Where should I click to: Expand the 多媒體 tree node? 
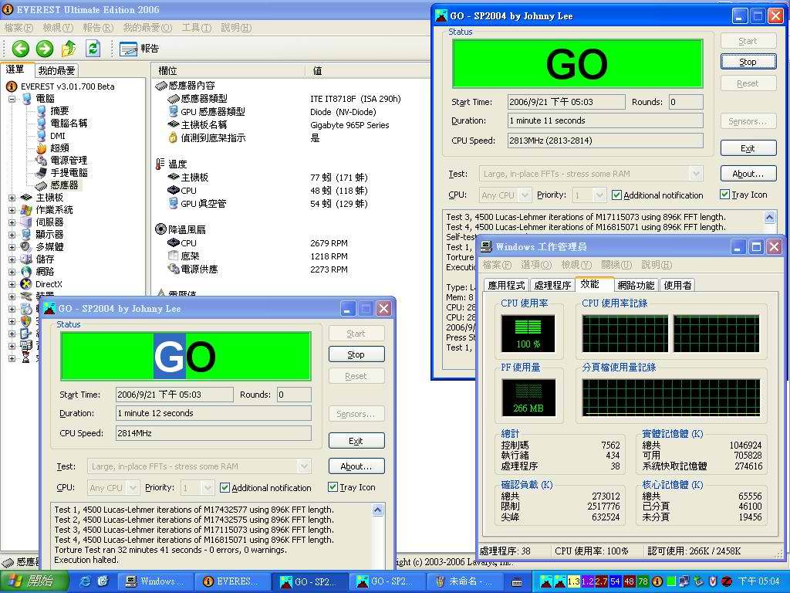pyautogui.click(x=12, y=247)
